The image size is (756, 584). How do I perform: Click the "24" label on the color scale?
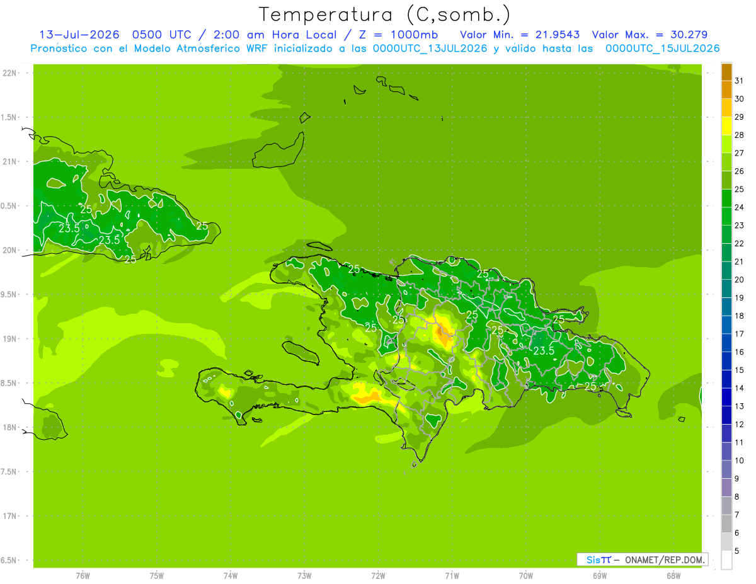[x=739, y=207]
